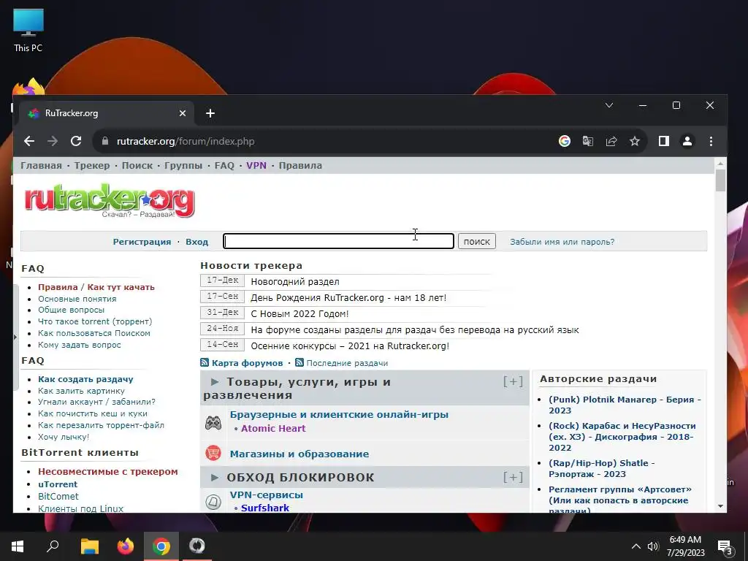
Task: Collapse the Товары, услуги, игры triangle
Action: click(215, 382)
